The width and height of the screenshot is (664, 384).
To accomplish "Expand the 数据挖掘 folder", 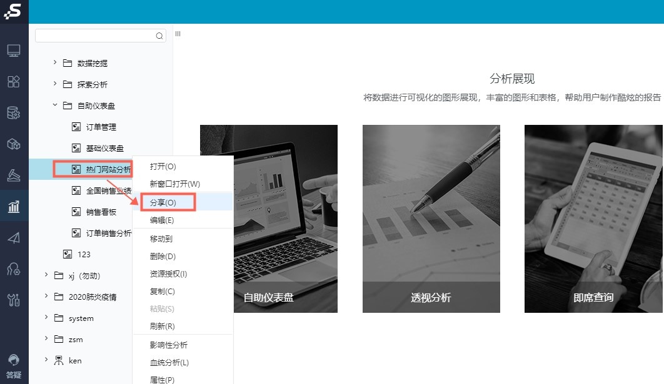I will click(x=54, y=62).
